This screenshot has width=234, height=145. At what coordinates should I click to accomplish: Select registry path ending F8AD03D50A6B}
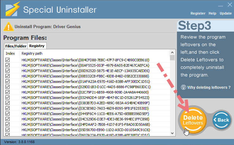(86, 124)
